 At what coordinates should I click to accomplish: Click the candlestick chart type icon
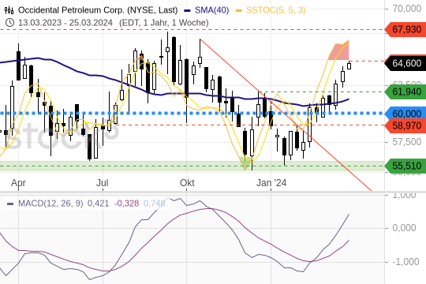click(x=9, y=10)
